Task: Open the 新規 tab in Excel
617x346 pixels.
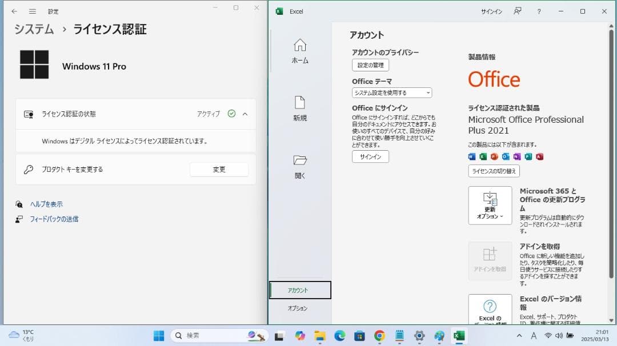Action: coord(300,108)
